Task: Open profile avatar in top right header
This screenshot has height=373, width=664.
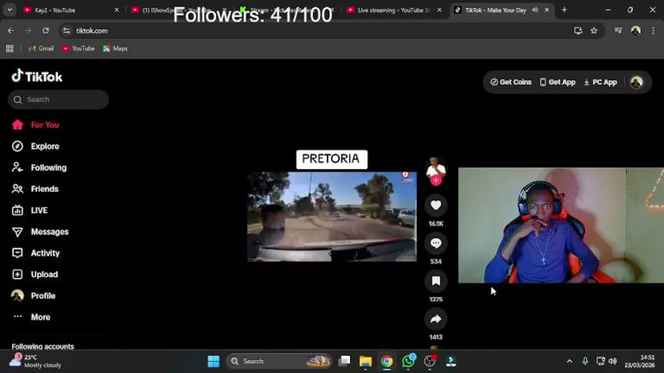Action: pyautogui.click(x=637, y=82)
